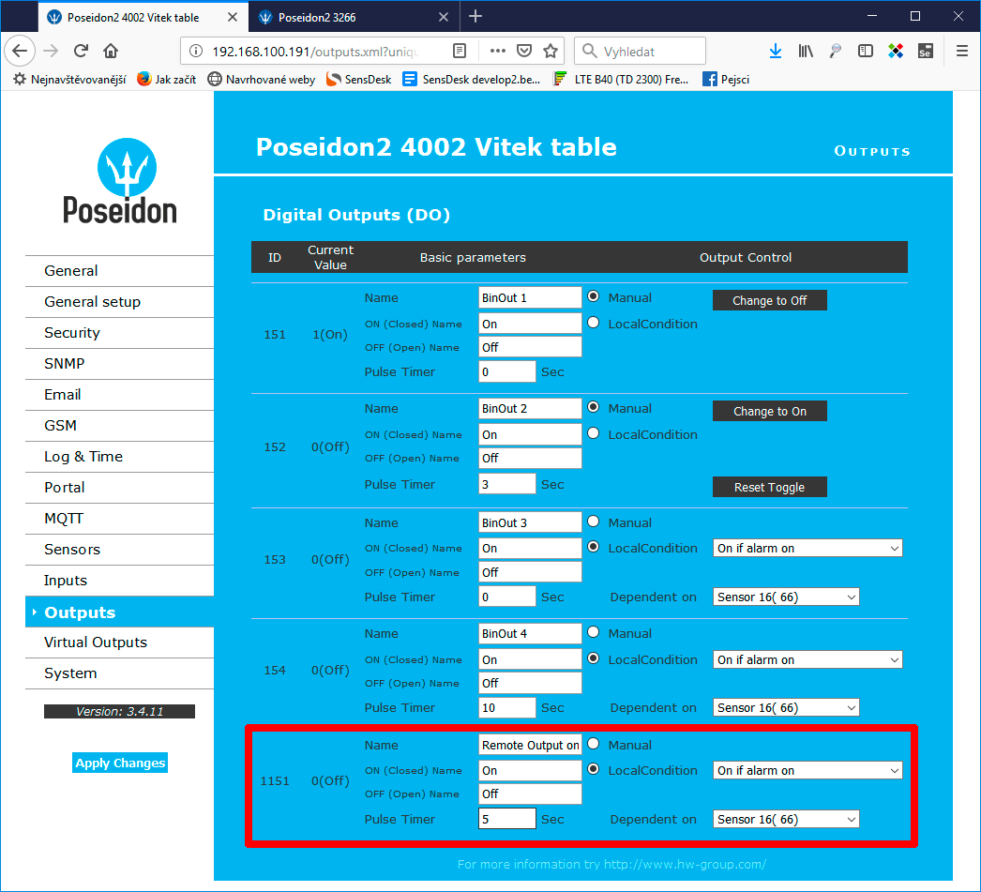Select LocalCondition for BinOut 3
981x892 pixels.
coord(593,547)
